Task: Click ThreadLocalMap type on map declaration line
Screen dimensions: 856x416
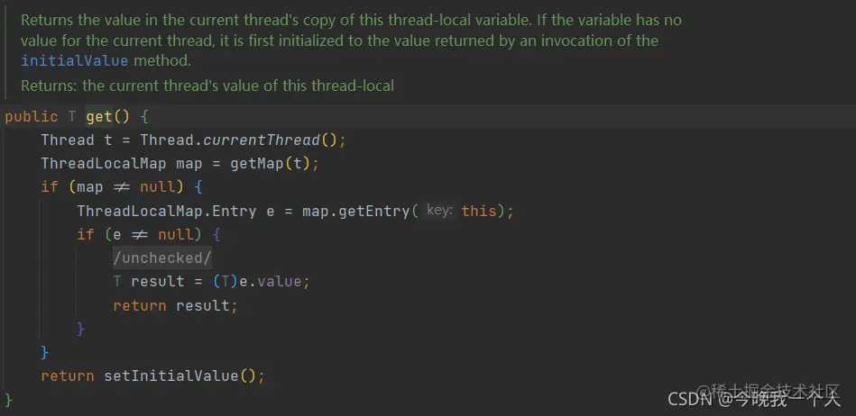Action: coord(103,164)
